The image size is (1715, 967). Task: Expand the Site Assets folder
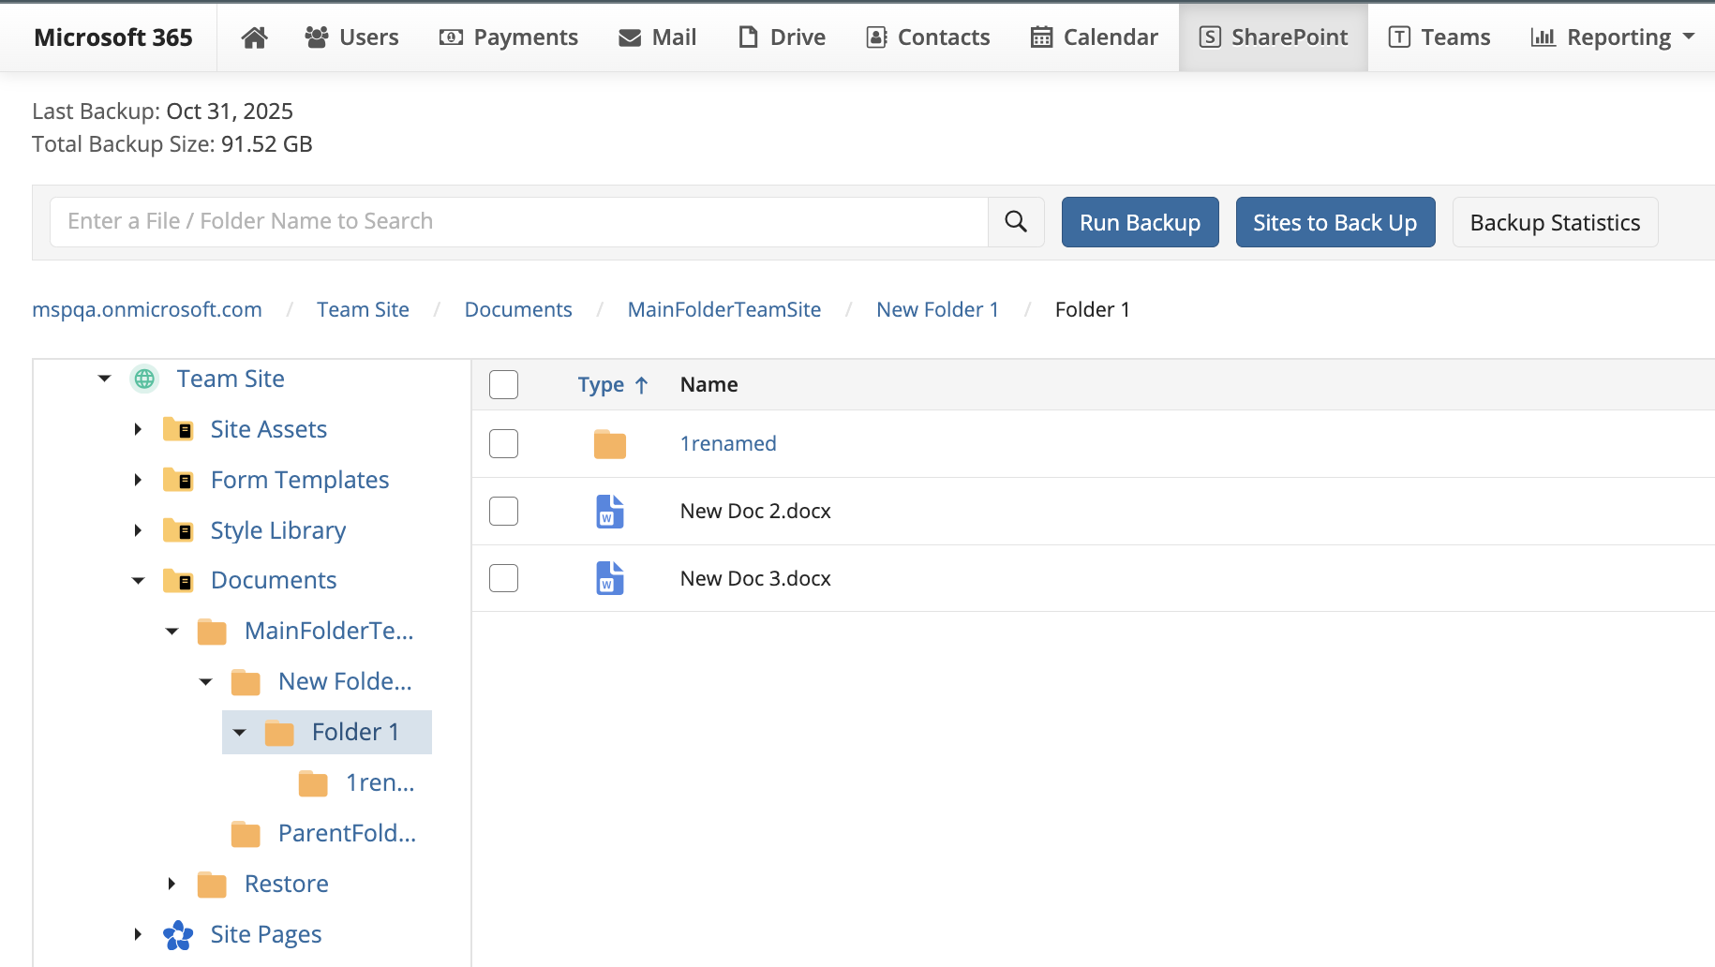[138, 428]
